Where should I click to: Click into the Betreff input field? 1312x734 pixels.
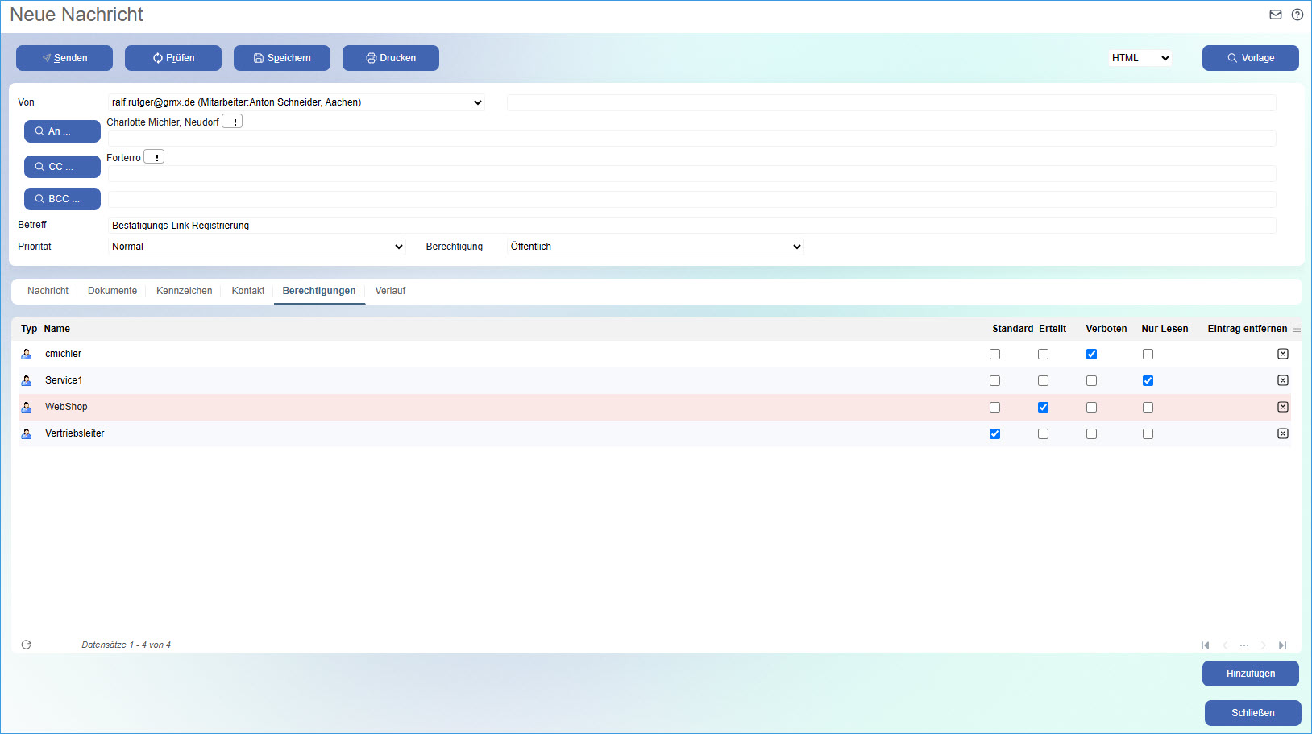691,226
